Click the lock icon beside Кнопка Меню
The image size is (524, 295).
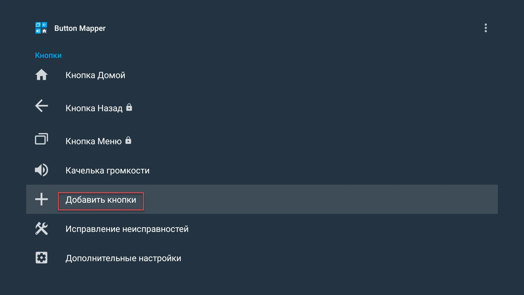pos(128,140)
